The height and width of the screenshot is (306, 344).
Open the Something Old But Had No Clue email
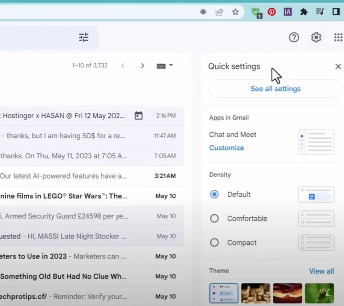(x=92, y=276)
